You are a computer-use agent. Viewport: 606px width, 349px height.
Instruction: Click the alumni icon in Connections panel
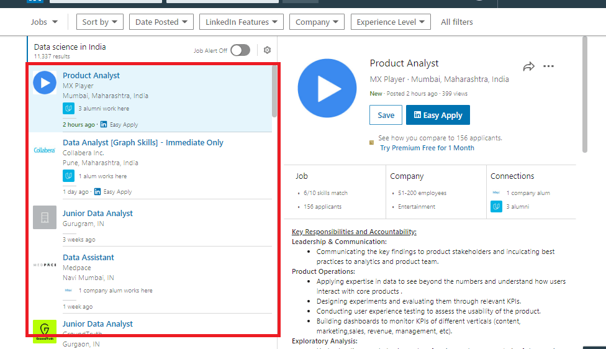(x=496, y=206)
